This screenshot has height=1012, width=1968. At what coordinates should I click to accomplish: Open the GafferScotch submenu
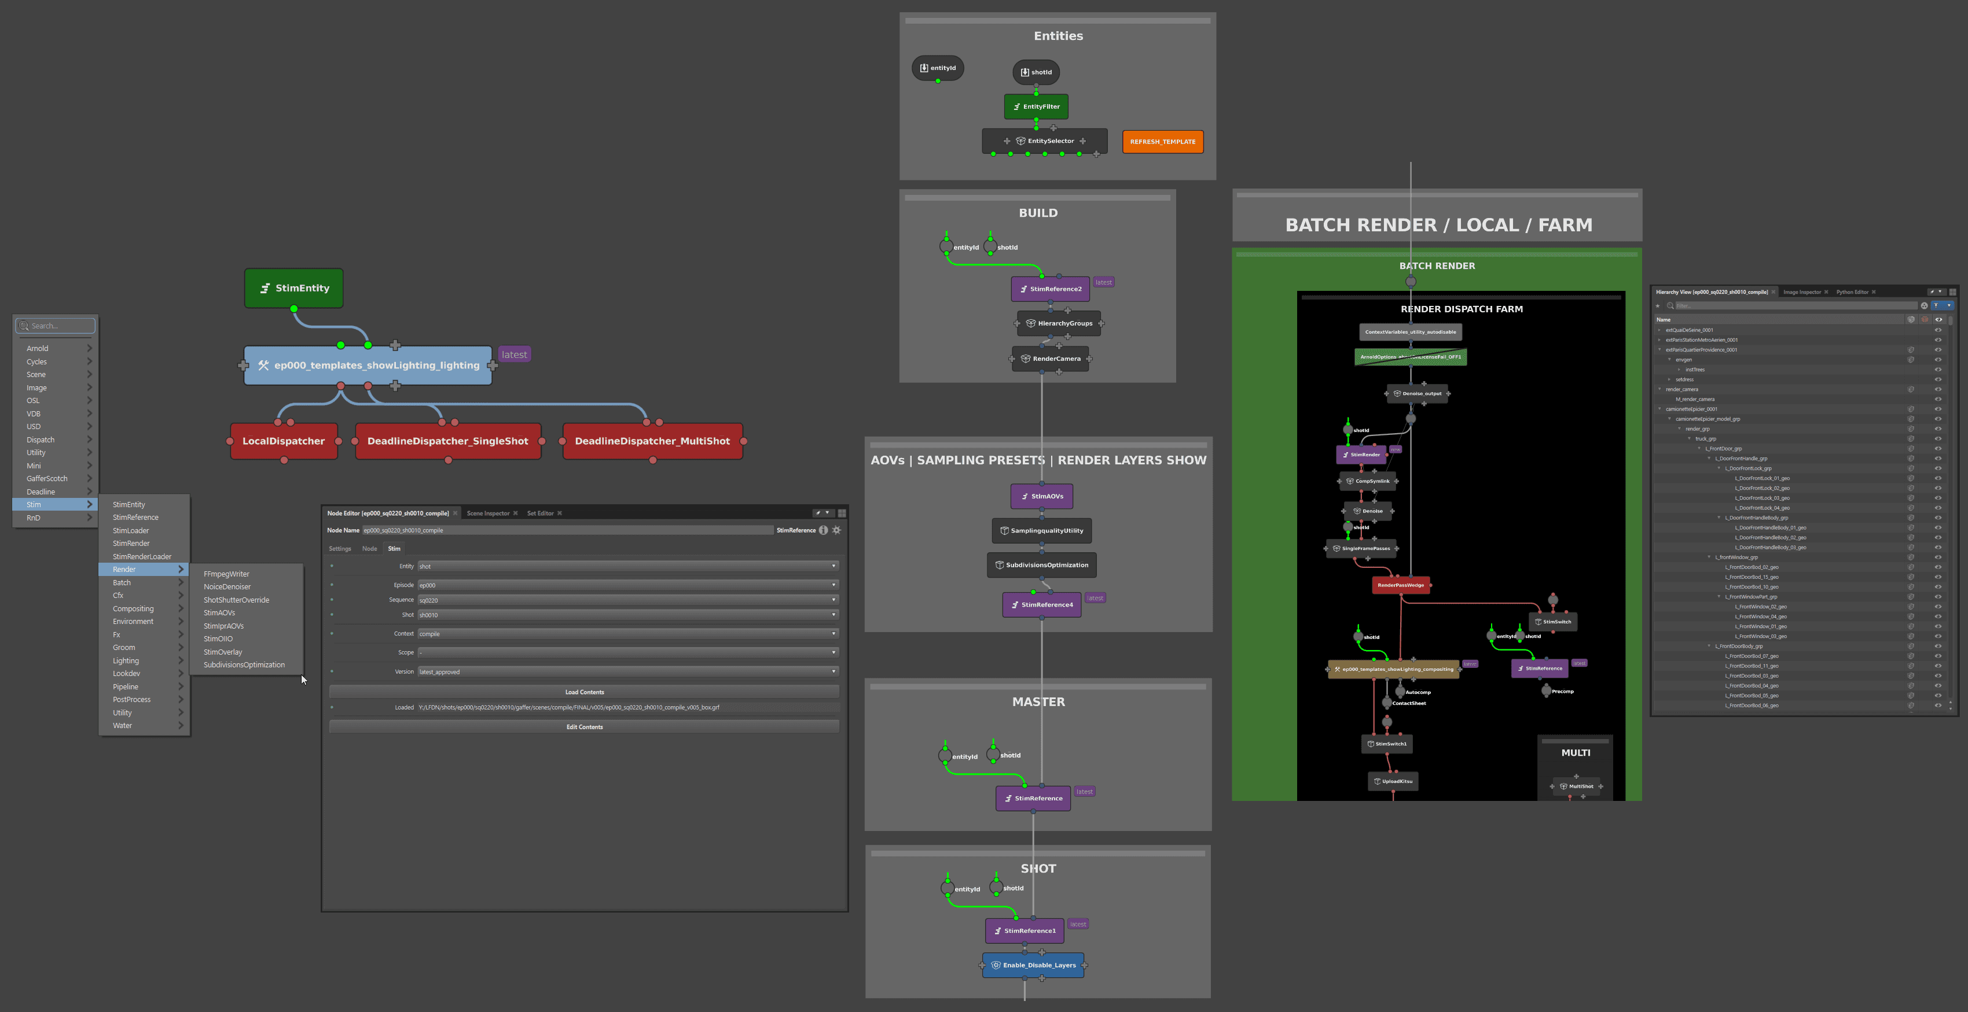(56, 479)
